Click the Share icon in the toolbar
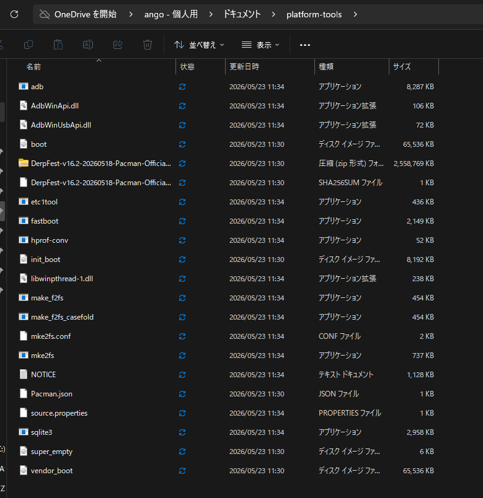This screenshot has width=483, height=498. 118,45
